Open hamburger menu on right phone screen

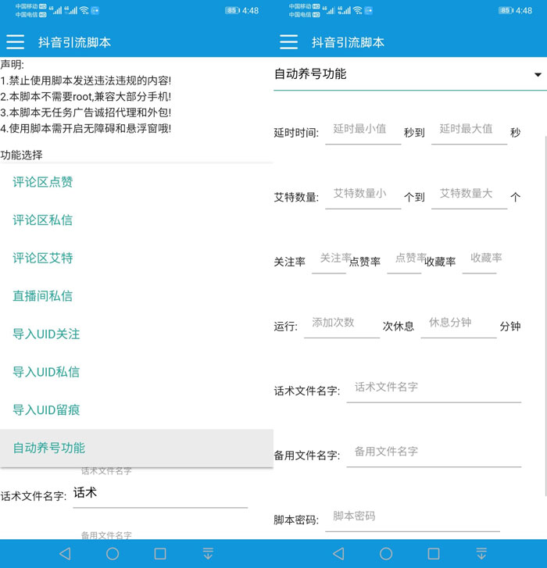pos(288,42)
